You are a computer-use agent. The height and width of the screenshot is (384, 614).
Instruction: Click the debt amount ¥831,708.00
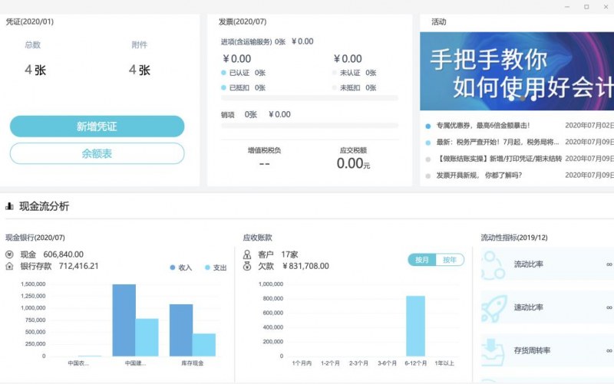[x=305, y=266]
